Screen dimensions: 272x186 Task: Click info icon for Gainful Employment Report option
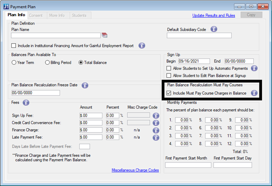coord(142,45)
